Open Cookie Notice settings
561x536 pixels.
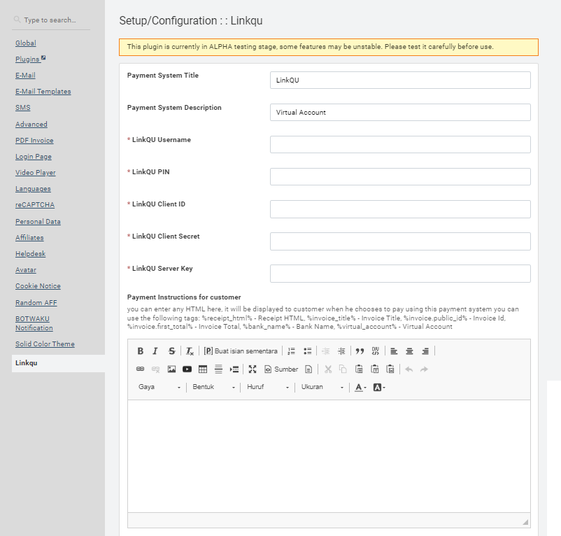(x=38, y=286)
